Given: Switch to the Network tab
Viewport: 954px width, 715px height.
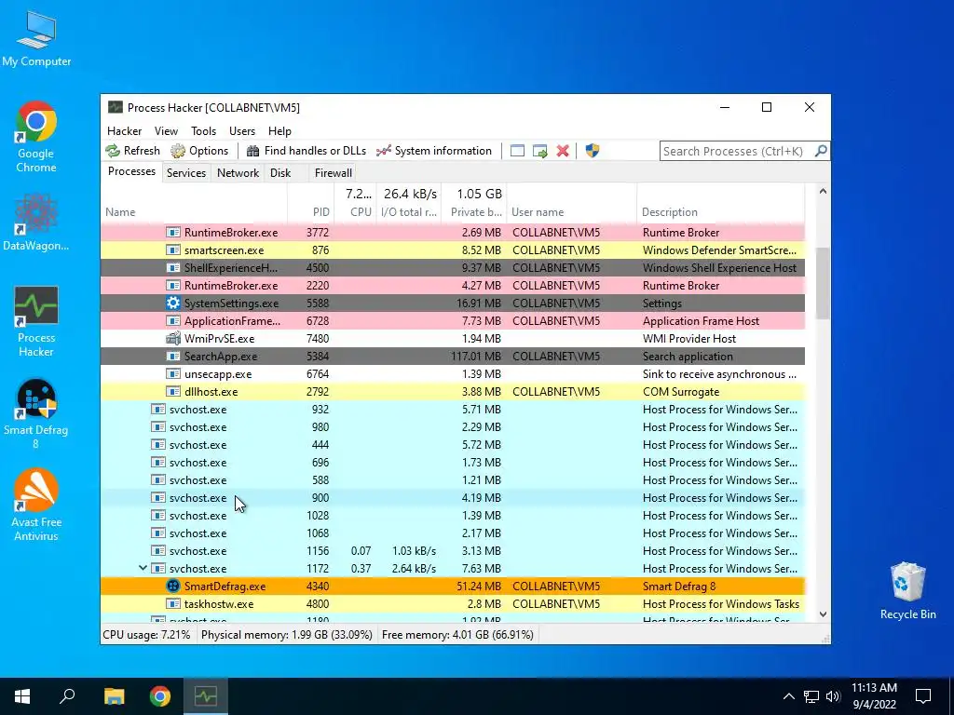Looking at the screenshot, I should [238, 172].
